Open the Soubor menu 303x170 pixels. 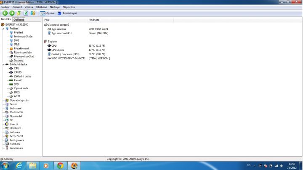[5, 7]
